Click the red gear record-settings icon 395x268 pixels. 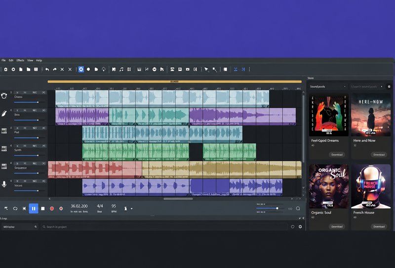(61, 209)
